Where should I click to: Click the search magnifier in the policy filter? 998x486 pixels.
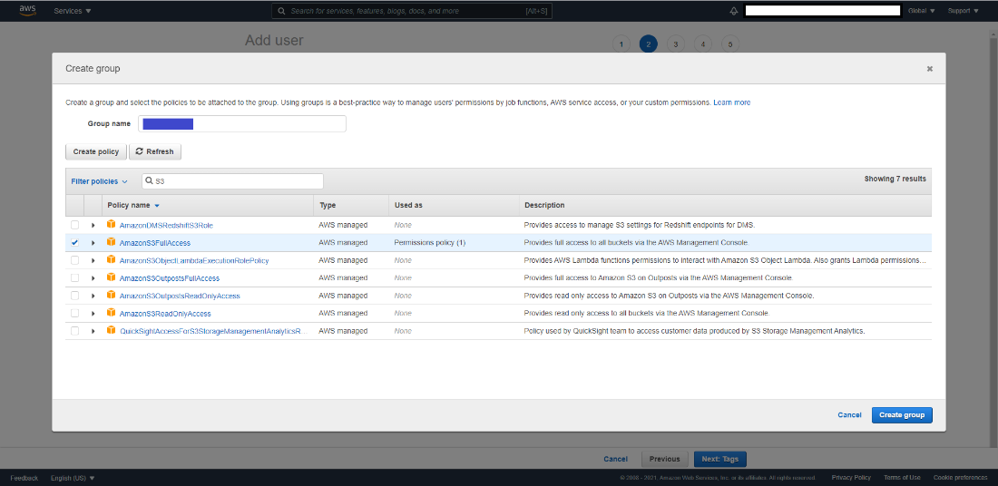click(149, 181)
